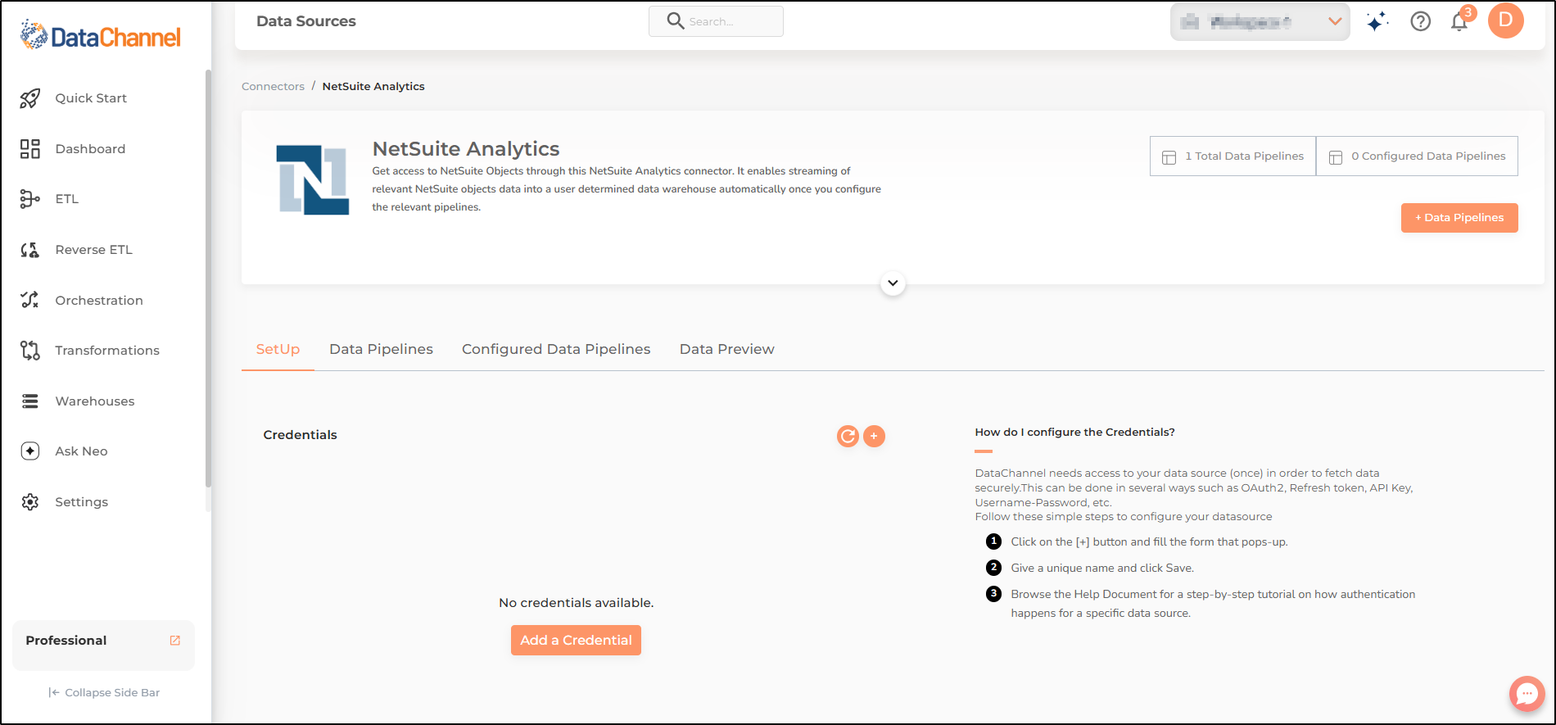Collapse the side bar
The image size is (1556, 725).
(104, 693)
